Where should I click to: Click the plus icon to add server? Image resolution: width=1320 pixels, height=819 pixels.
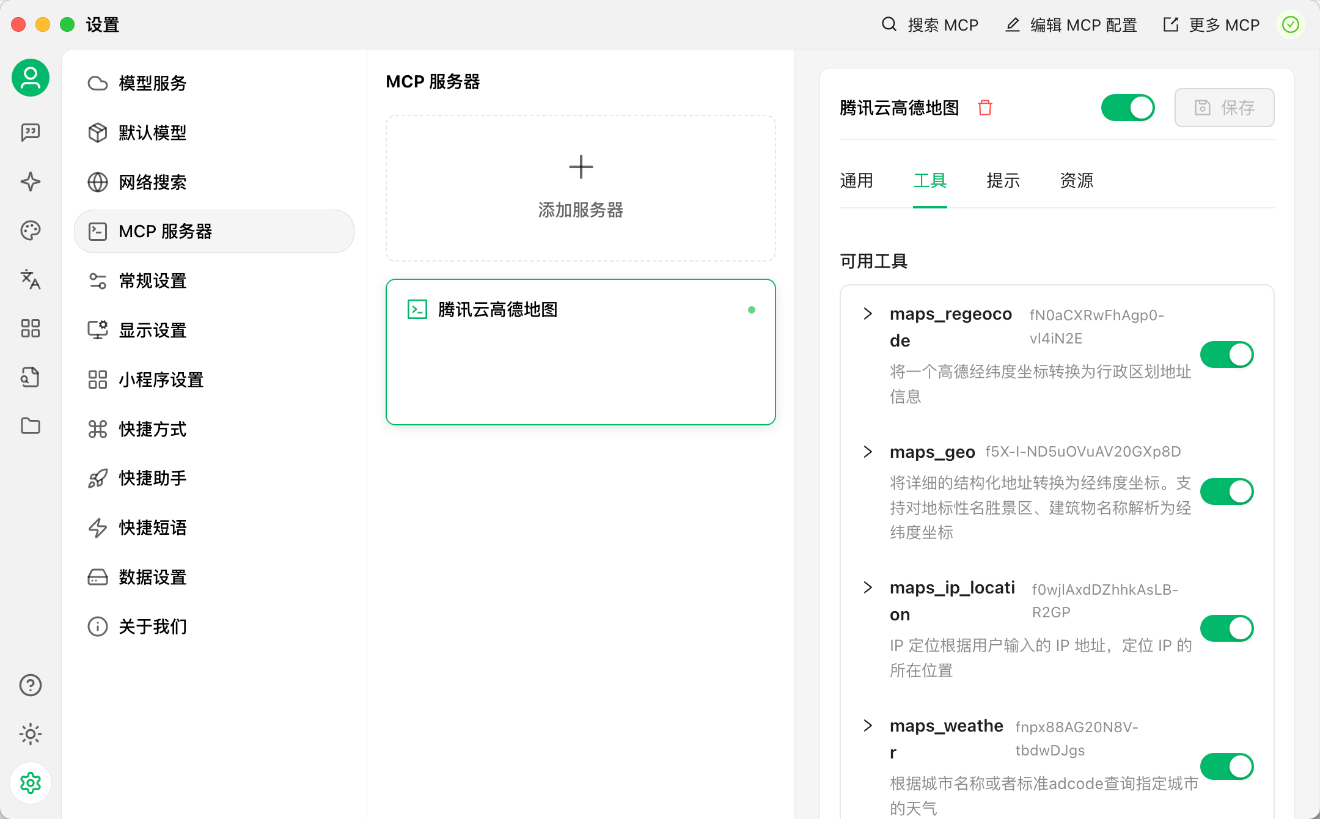point(581,167)
